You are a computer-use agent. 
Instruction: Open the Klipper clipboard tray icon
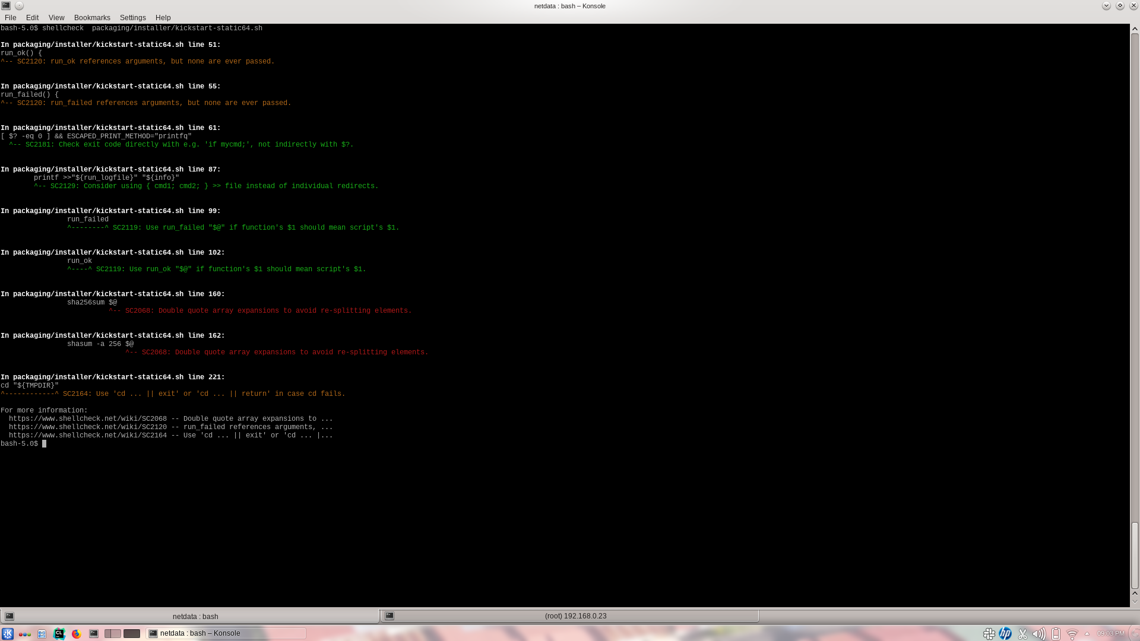[1022, 633]
